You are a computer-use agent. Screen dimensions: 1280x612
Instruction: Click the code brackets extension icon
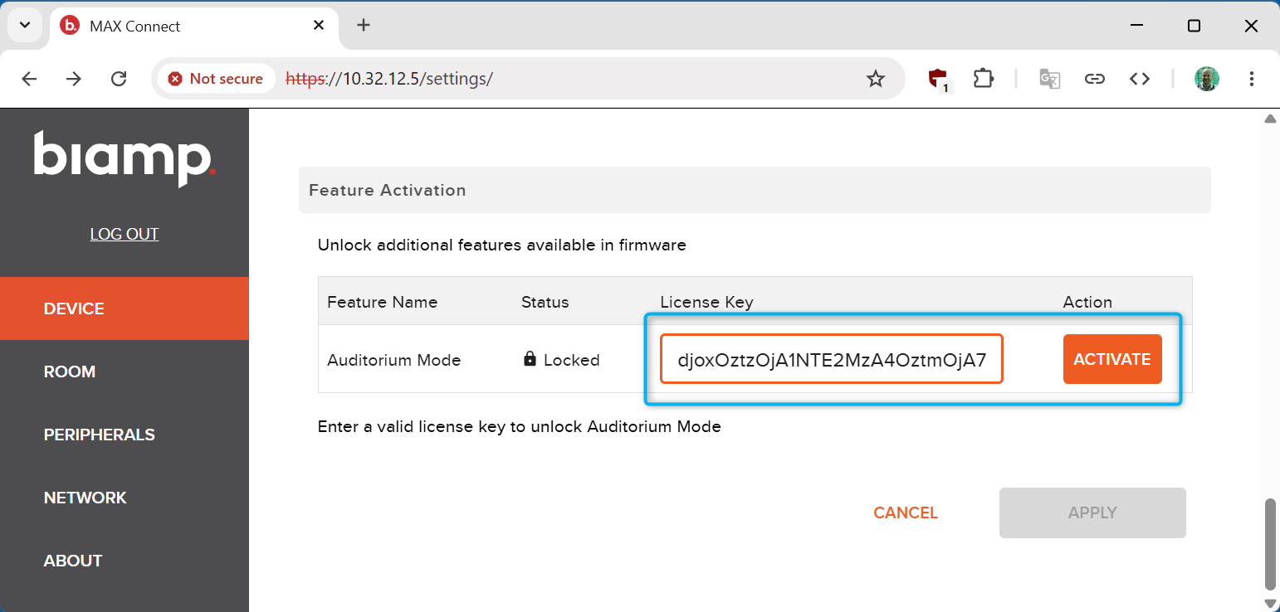pyautogui.click(x=1140, y=79)
